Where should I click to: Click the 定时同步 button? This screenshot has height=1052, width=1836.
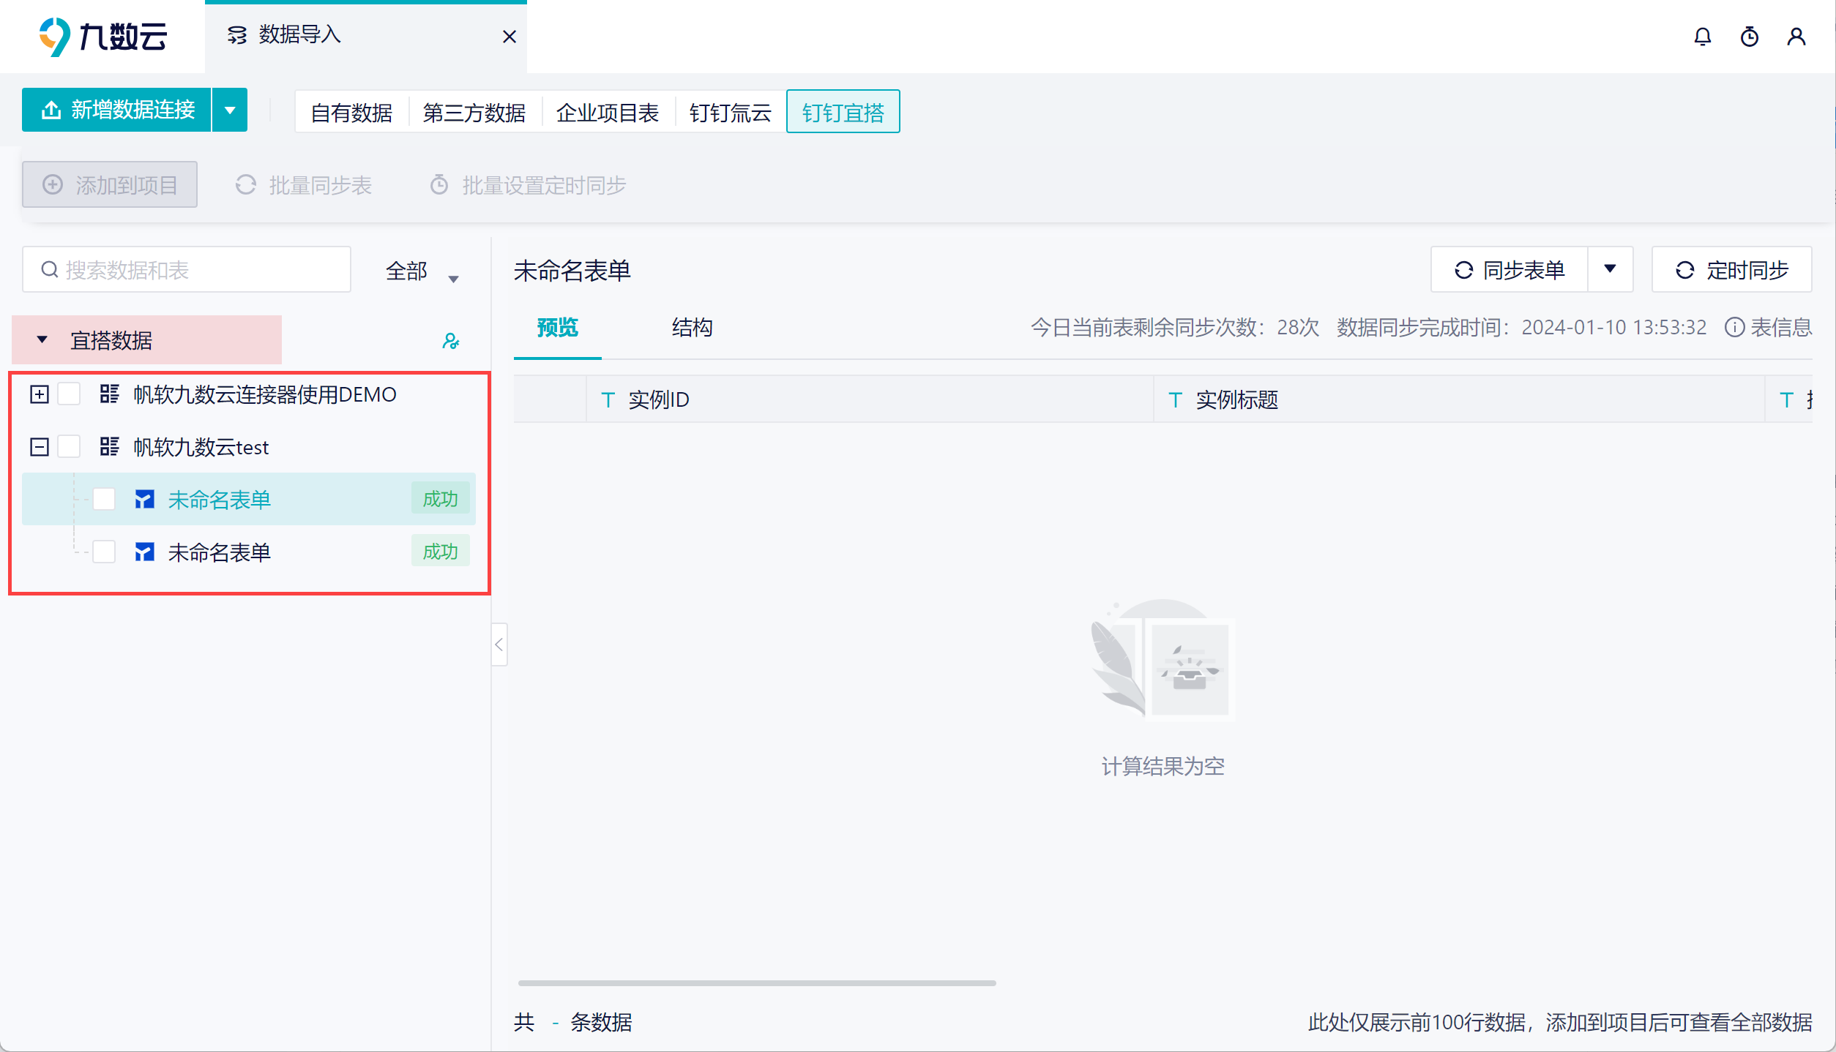point(1731,270)
